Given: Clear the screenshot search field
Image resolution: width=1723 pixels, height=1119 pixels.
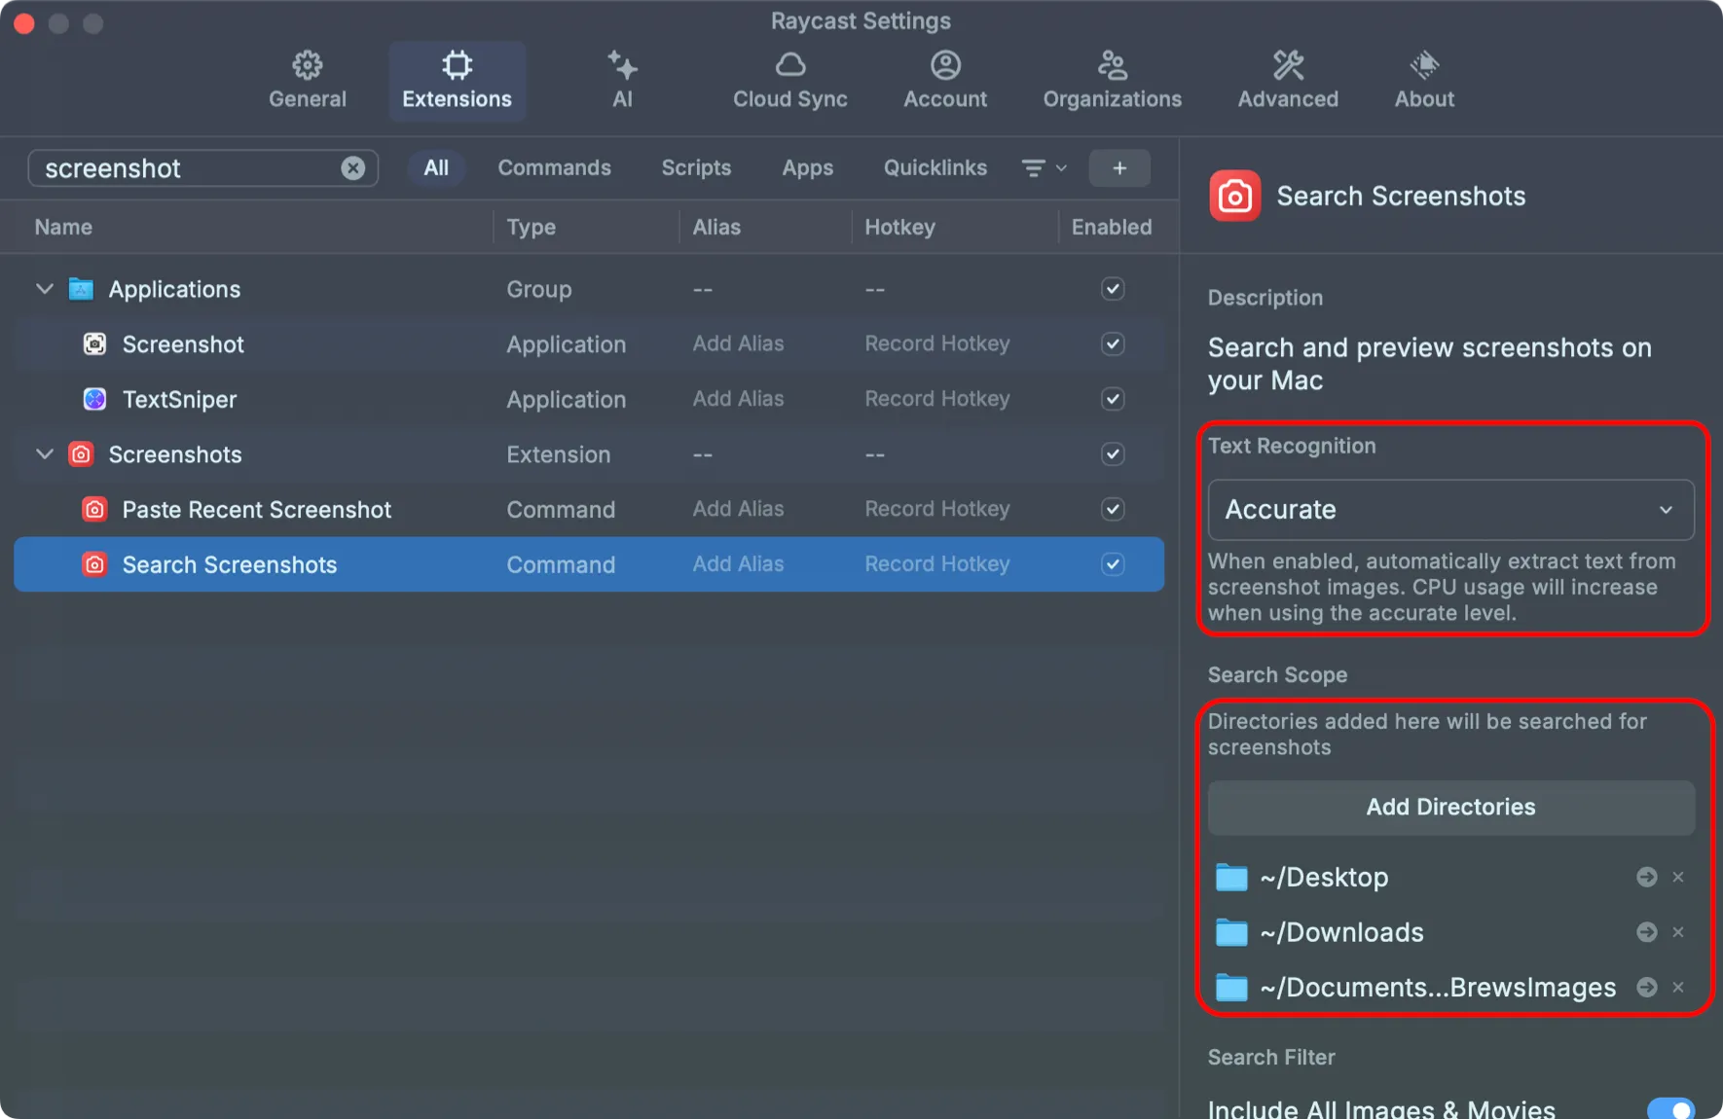Looking at the screenshot, I should click(352, 167).
